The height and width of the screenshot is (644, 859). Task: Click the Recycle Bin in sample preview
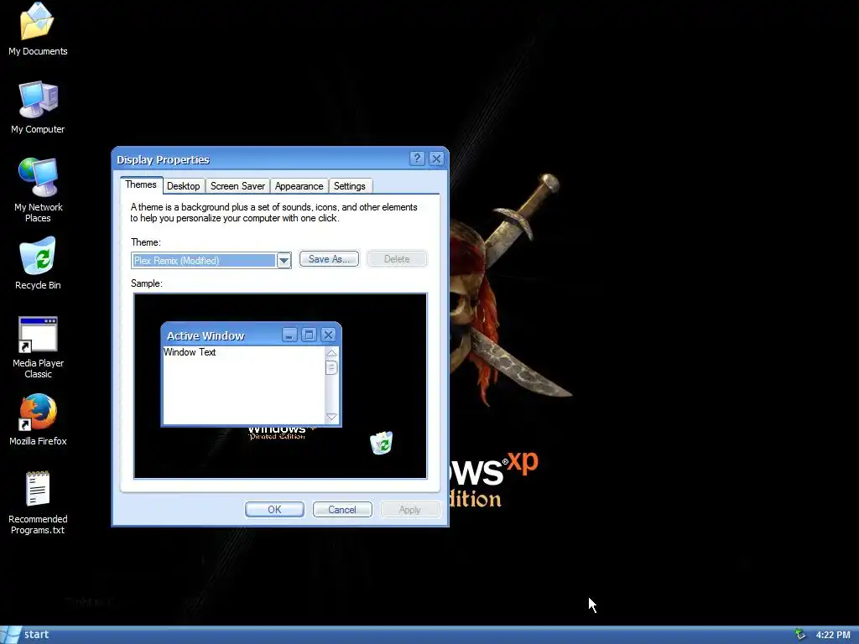tap(382, 443)
